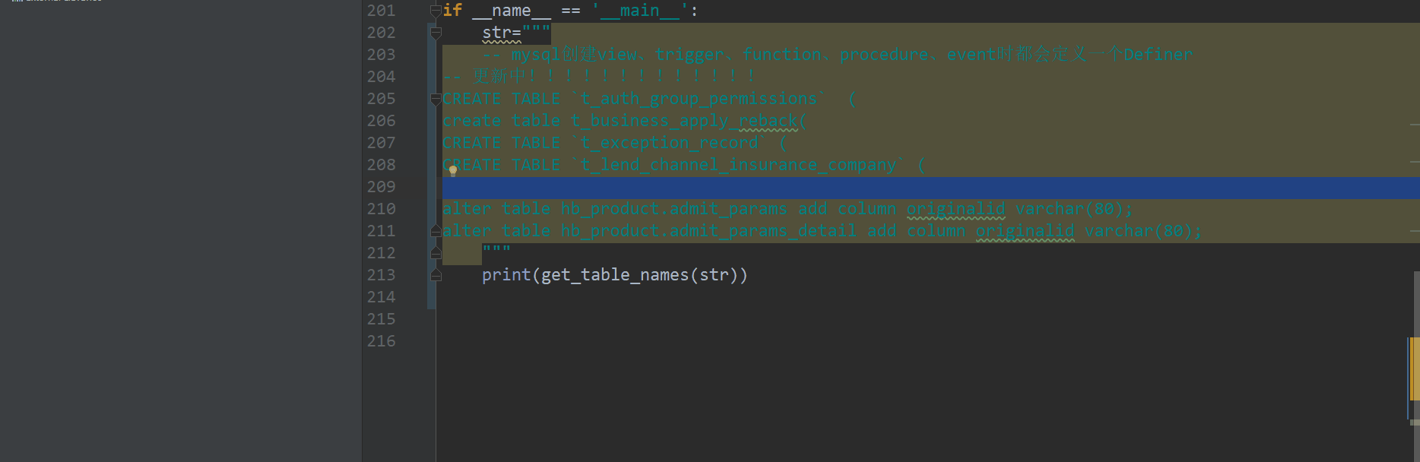Click line number 207 in the gutter
This screenshot has height=462, width=1420.
(381, 143)
